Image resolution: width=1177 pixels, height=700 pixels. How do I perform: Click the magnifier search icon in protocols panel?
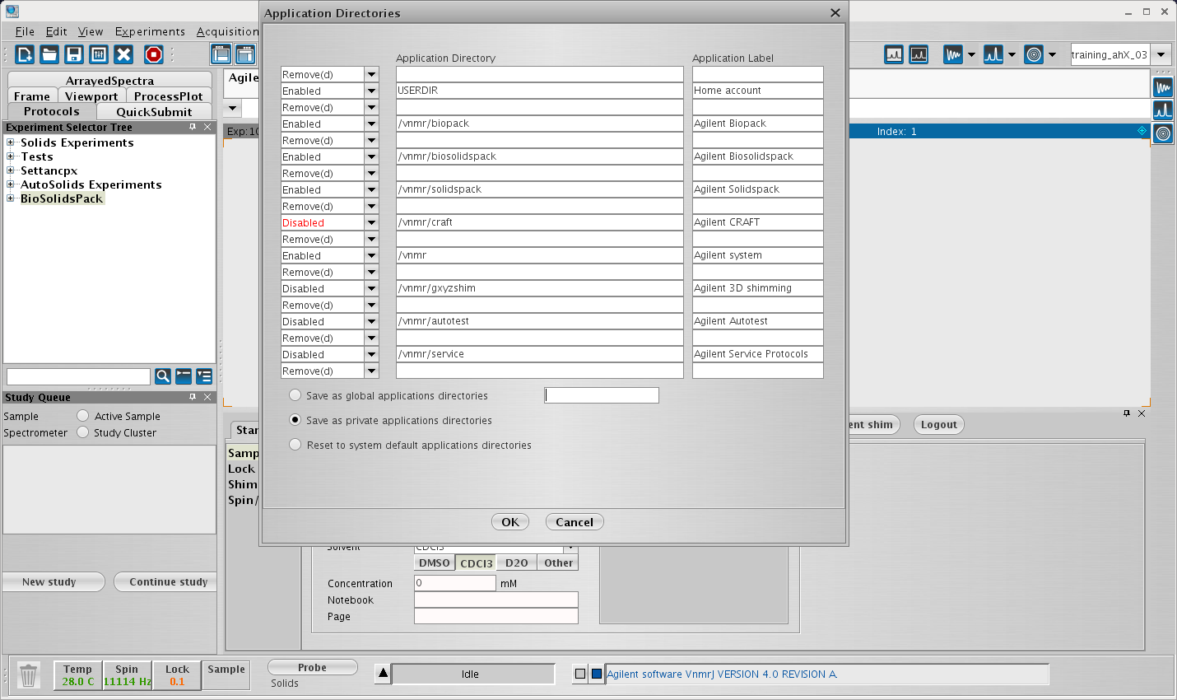163,376
